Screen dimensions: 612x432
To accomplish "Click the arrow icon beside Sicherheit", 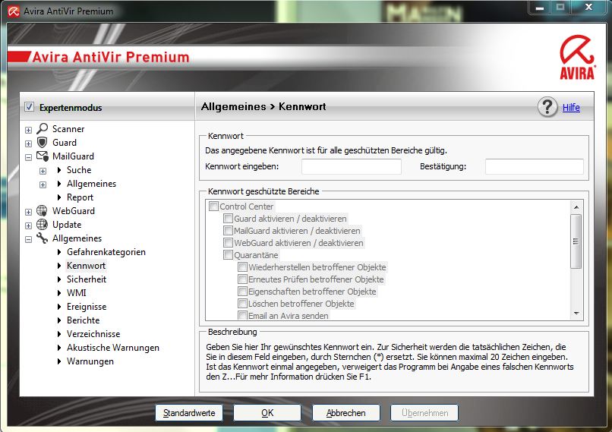I will [59, 279].
